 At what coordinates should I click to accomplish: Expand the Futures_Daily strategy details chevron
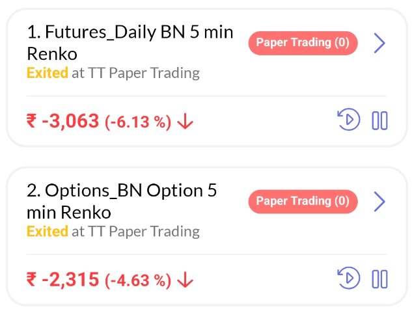pyautogui.click(x=380, y=43)
